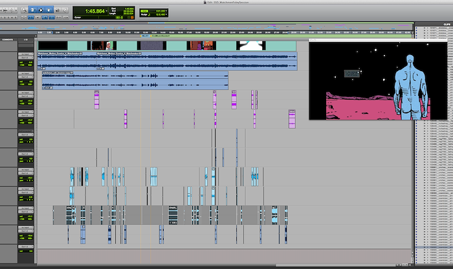Click the clip gain badge on the first Watchmaker clip

(x=41, y=69)
